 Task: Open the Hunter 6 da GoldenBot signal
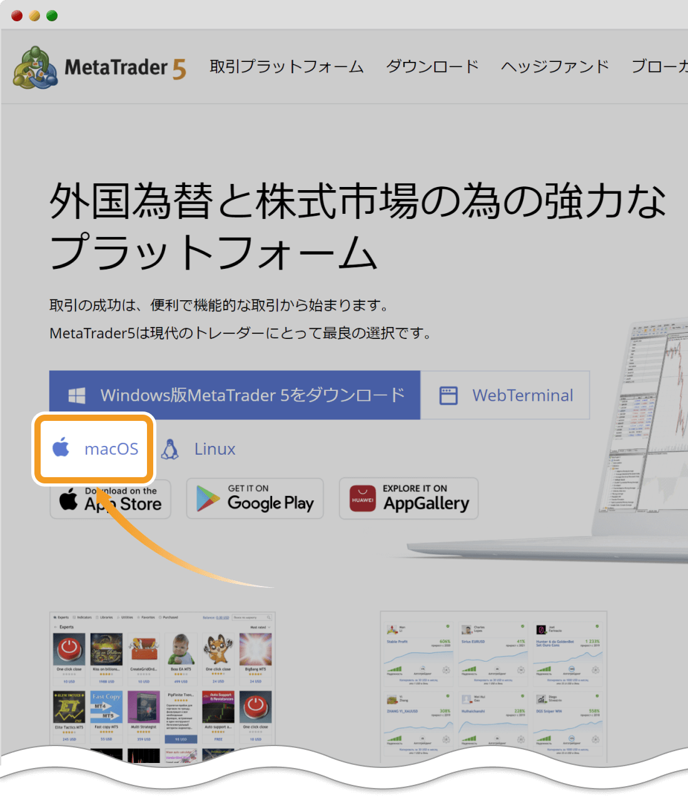[x=555, y=642]
